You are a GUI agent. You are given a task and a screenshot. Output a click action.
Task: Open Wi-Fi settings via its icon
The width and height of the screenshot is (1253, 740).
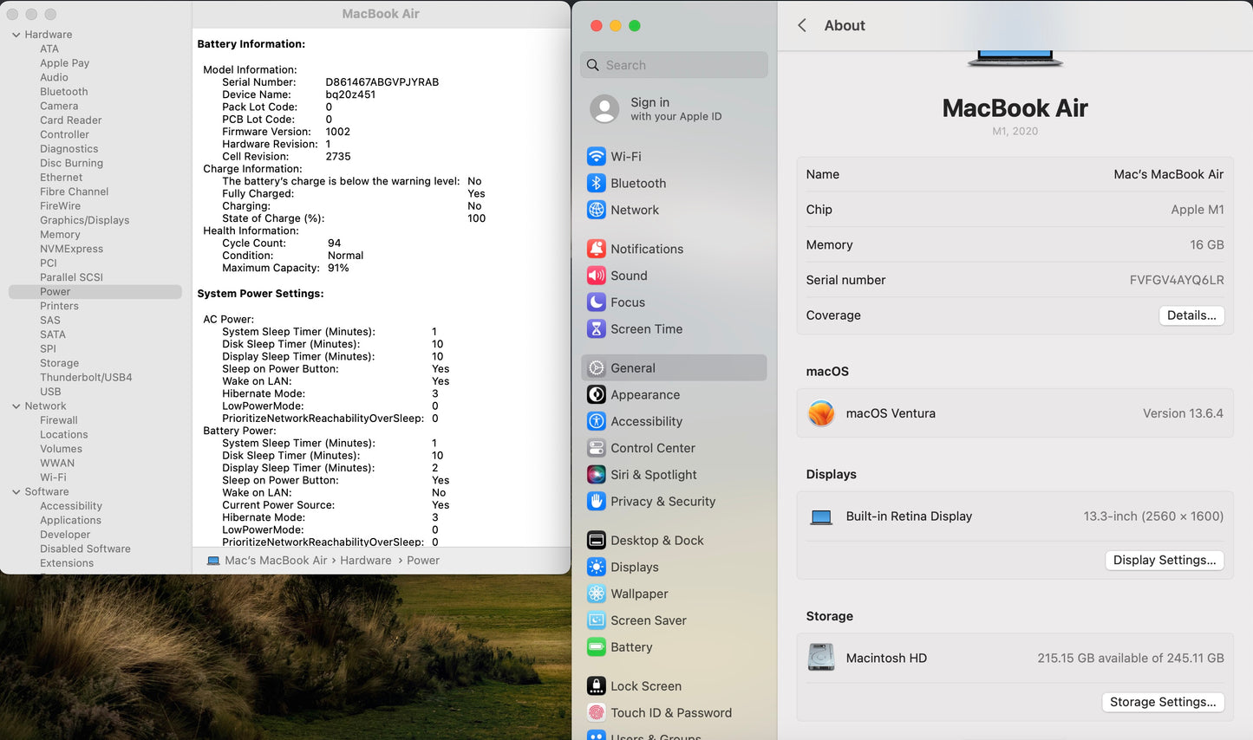click(x=596, y=157)
